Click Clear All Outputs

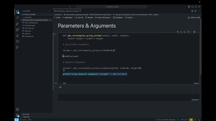tap(103, 17)
